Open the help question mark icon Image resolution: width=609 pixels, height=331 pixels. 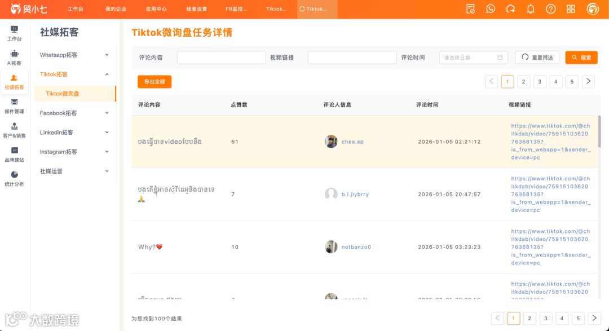(x=551, y=9)
